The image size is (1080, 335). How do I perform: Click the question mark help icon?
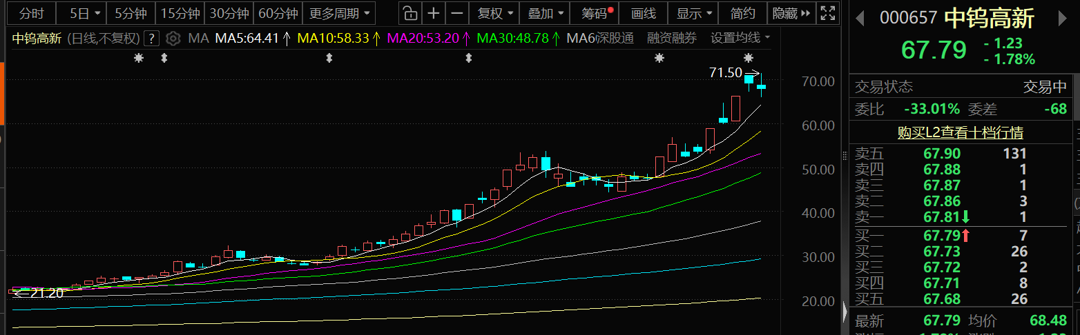point(152,39)
